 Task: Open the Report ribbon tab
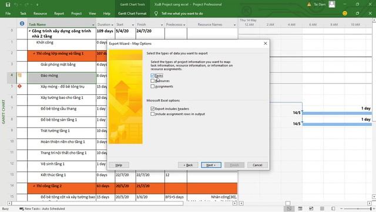click(59, 14)
